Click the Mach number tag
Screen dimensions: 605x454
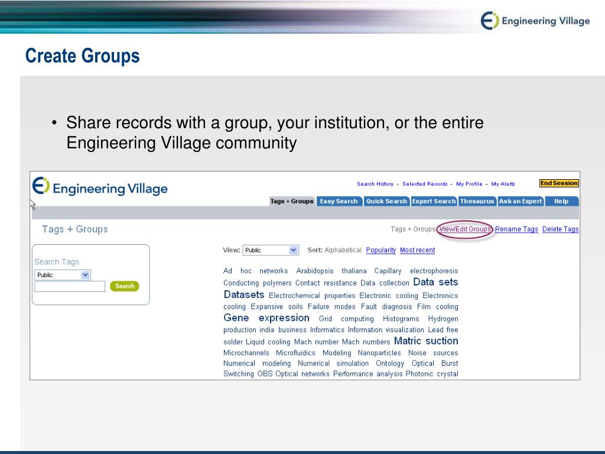click(x=316, y=342)
